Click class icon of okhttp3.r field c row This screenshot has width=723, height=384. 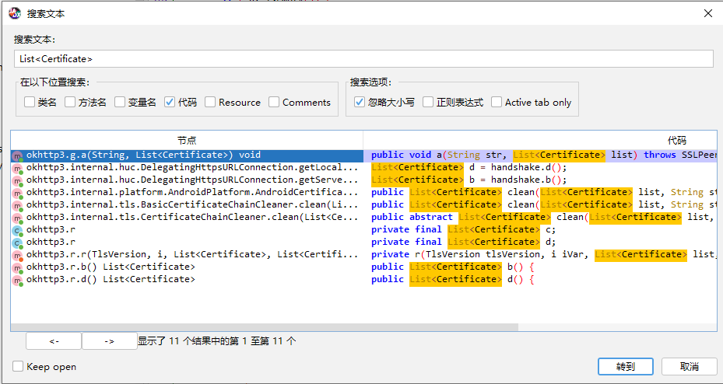click(x=18, y=230)
